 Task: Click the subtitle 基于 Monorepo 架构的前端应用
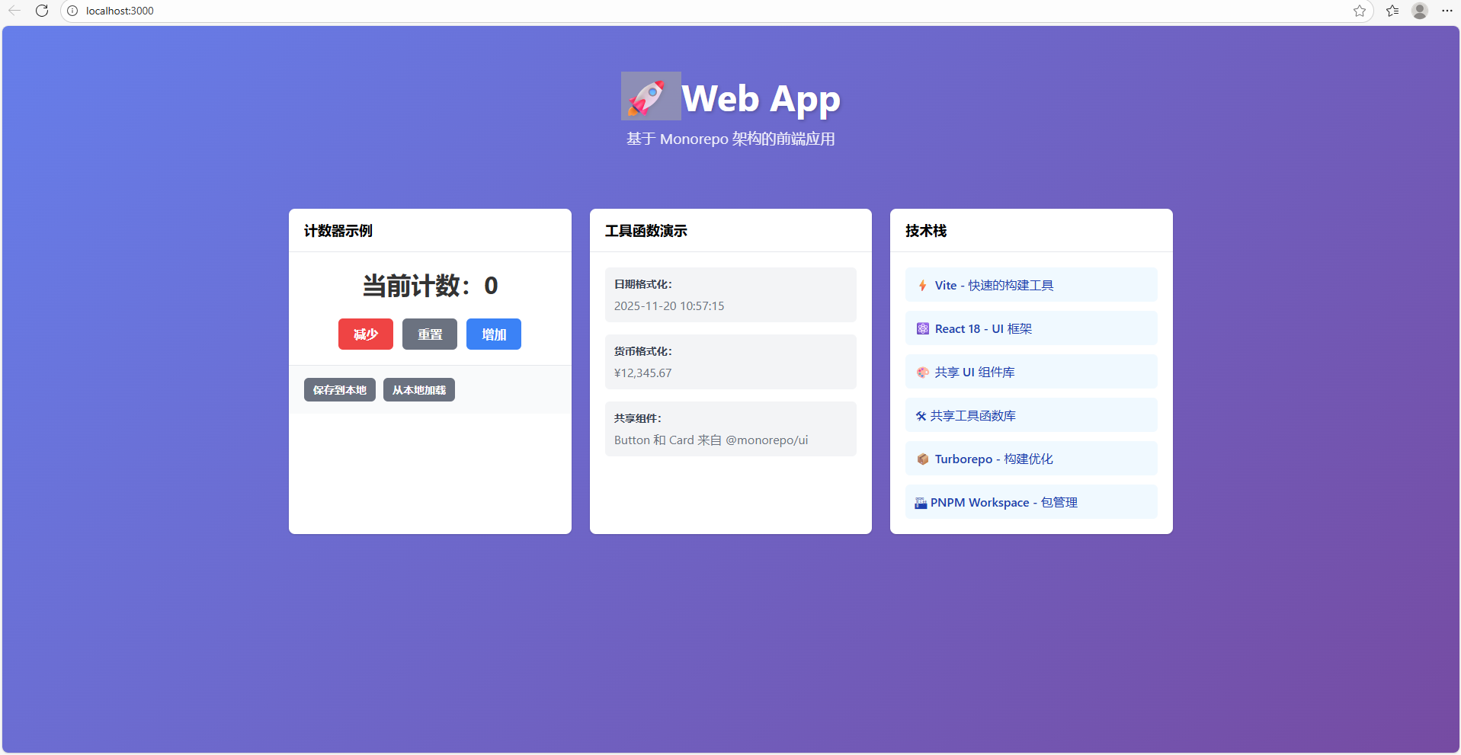731,139
